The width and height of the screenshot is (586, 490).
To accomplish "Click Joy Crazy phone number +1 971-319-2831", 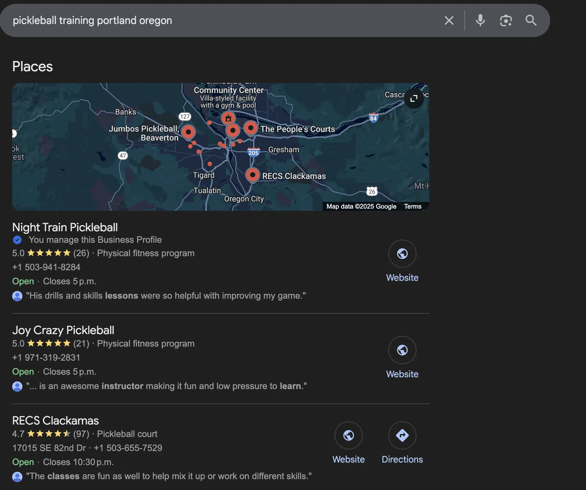I will 46,357.
